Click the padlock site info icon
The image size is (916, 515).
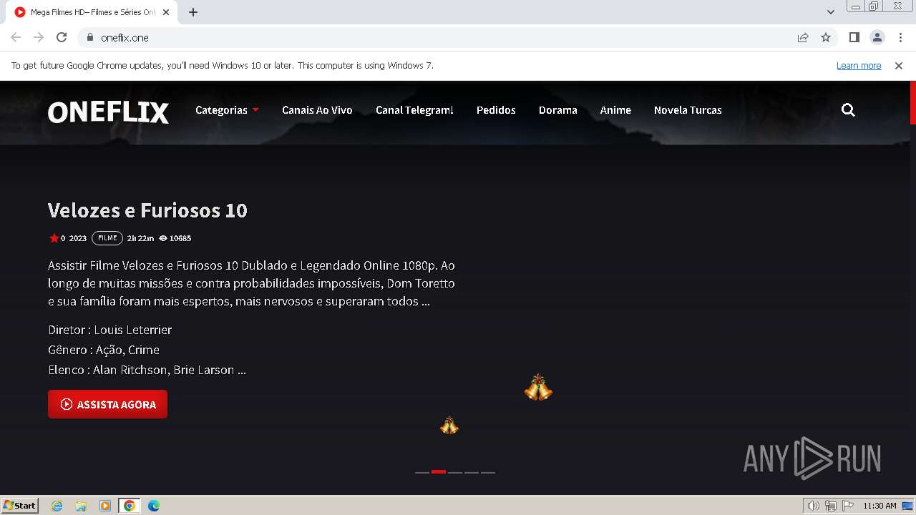tap(89, 37)
